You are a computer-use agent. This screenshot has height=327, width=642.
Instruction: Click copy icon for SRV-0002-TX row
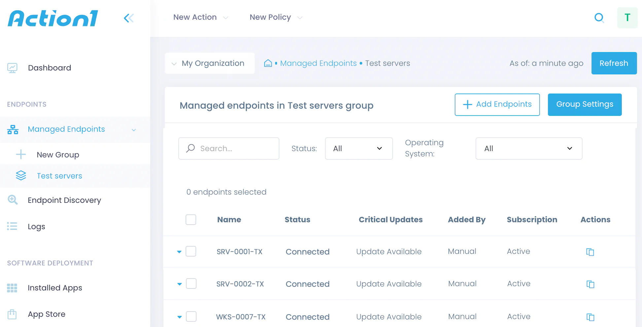590,284
